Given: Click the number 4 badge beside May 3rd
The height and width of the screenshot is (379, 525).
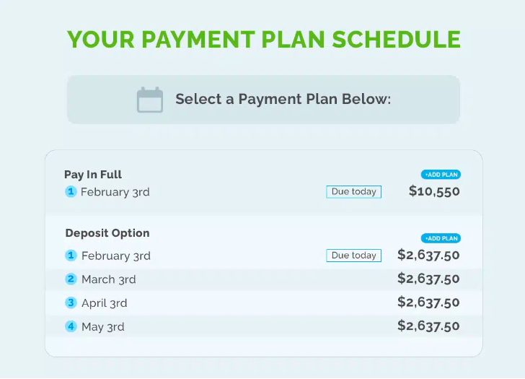Looking at the screenshot, I should (x=71, y=326).
